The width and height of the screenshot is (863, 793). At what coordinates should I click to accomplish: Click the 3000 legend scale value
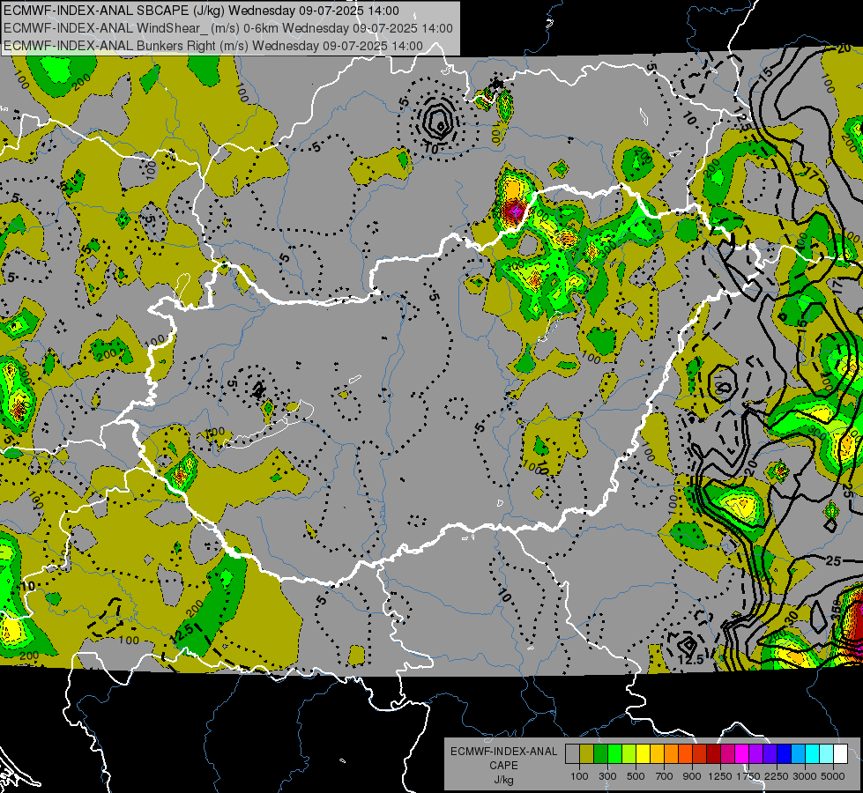[805, 776]
